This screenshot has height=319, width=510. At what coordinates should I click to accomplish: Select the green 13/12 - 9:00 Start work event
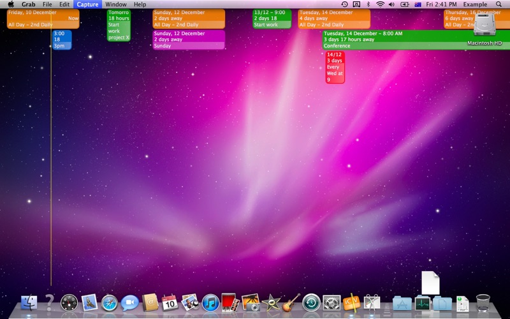pos(272,19)
